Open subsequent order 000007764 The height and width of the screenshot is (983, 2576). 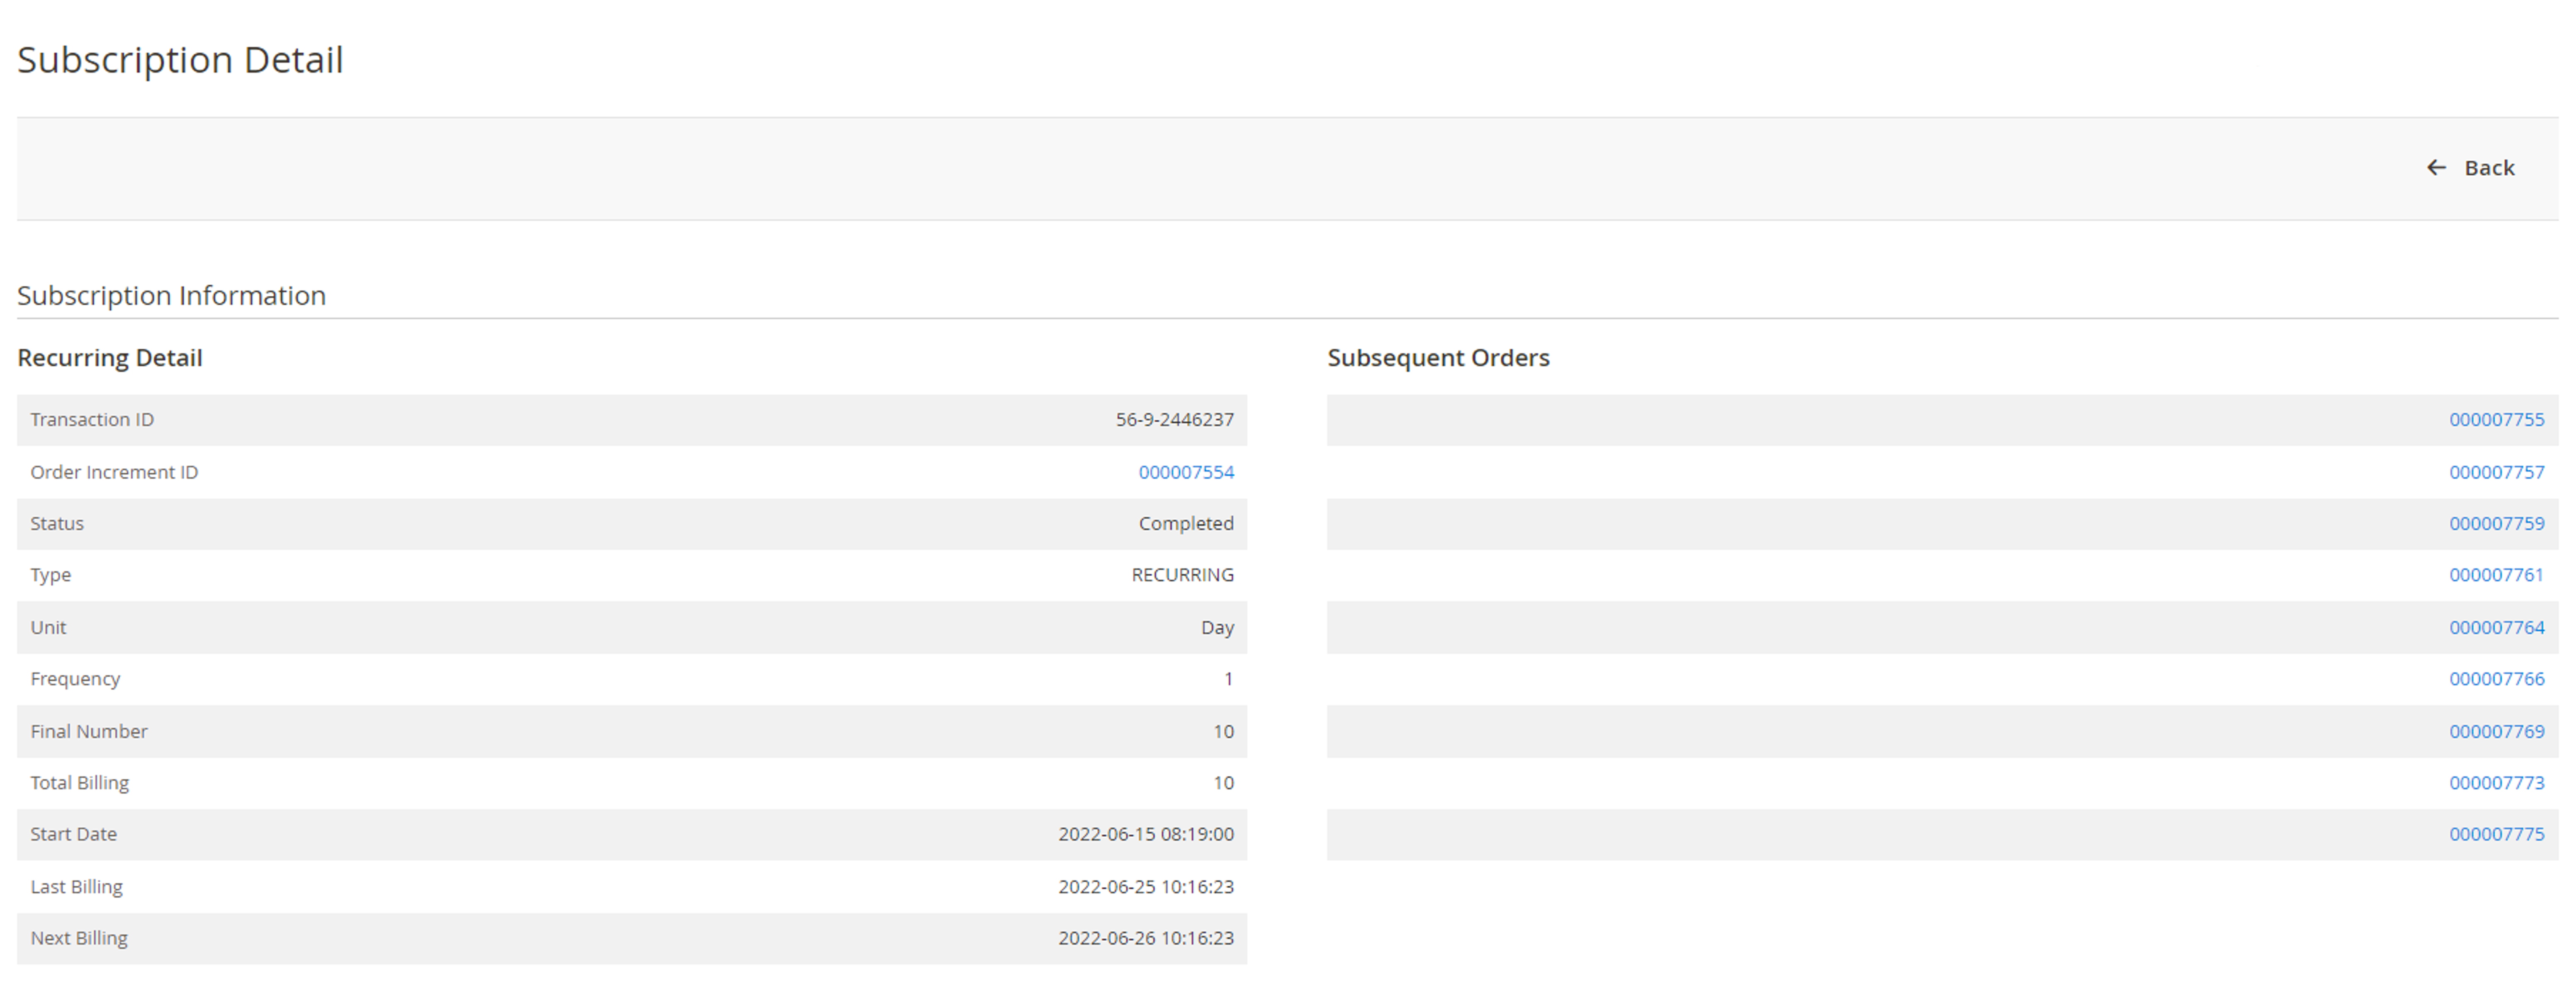coord(2496,627)
